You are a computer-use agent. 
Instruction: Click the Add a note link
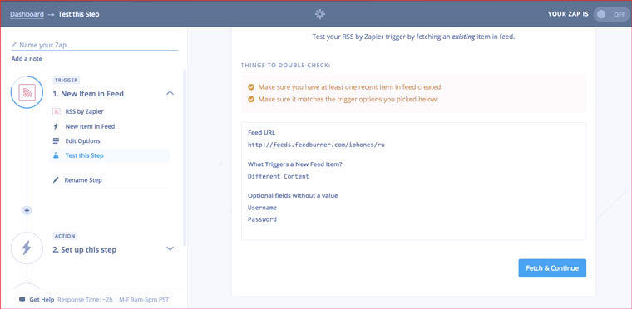point(27,59)
